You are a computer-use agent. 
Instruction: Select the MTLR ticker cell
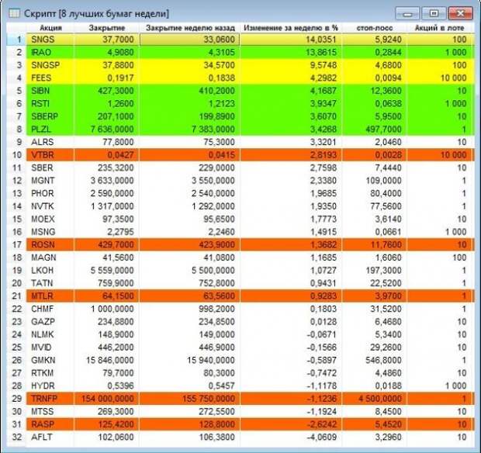(x=50, y=296)
